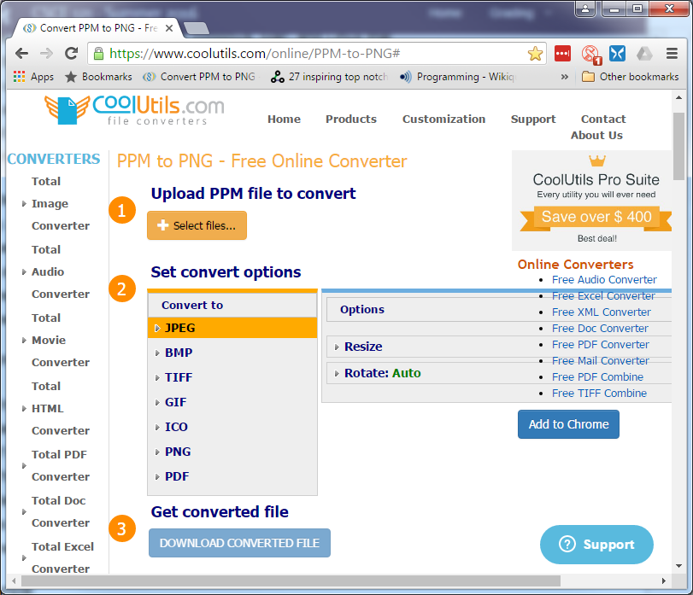Screen dimensions: 693x595
Task: Click the vertical scrollbar thumb
Action: [x=678, y=146]
